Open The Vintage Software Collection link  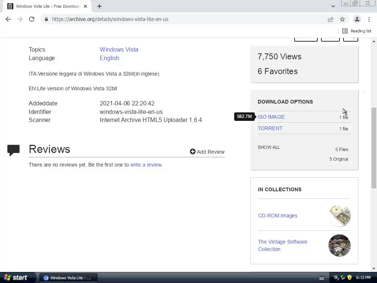(282, 245)
